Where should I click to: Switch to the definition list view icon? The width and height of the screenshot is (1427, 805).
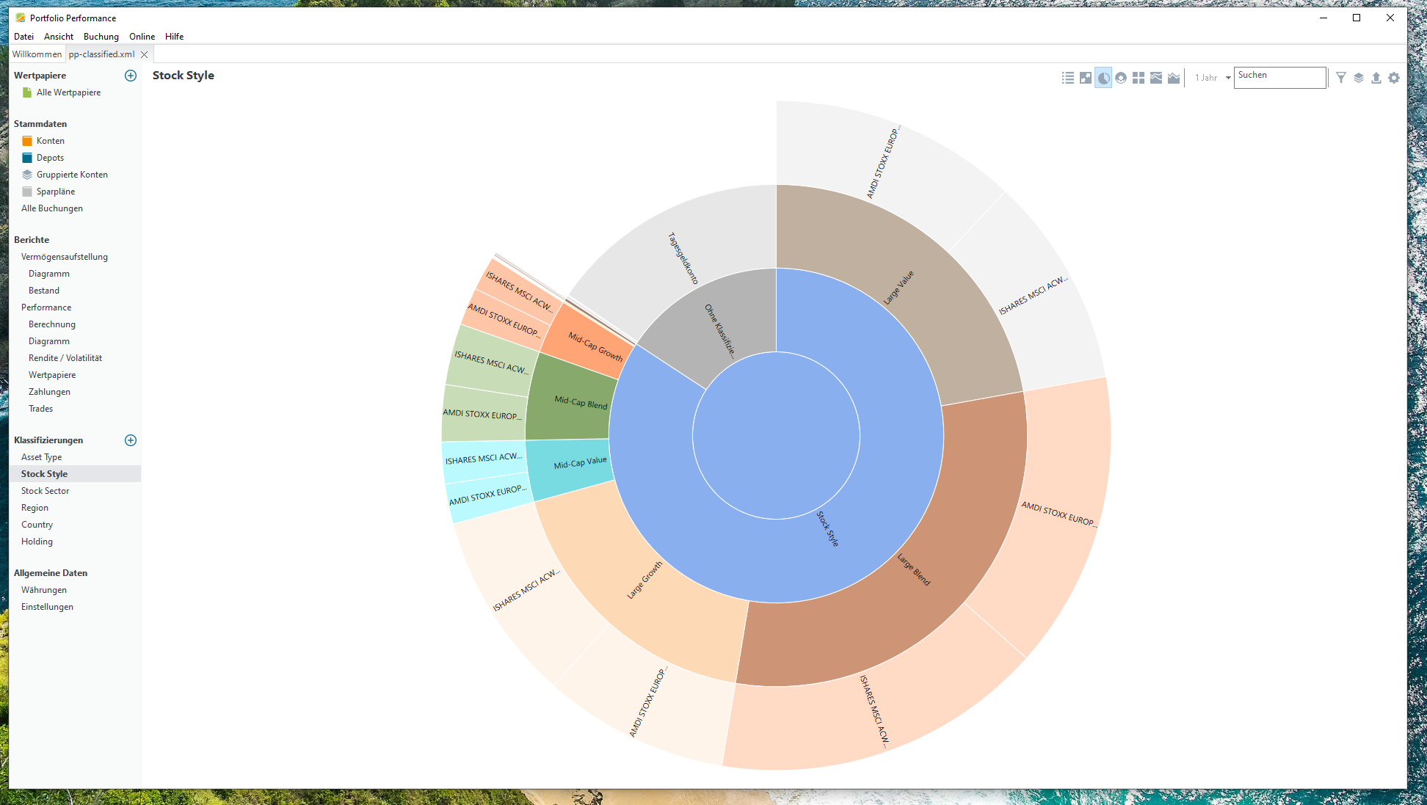click(1068, 78)
